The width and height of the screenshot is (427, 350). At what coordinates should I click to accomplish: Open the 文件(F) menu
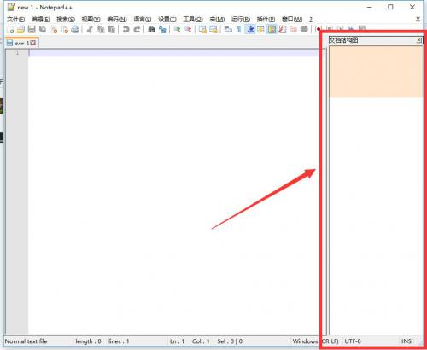[15, 19]
